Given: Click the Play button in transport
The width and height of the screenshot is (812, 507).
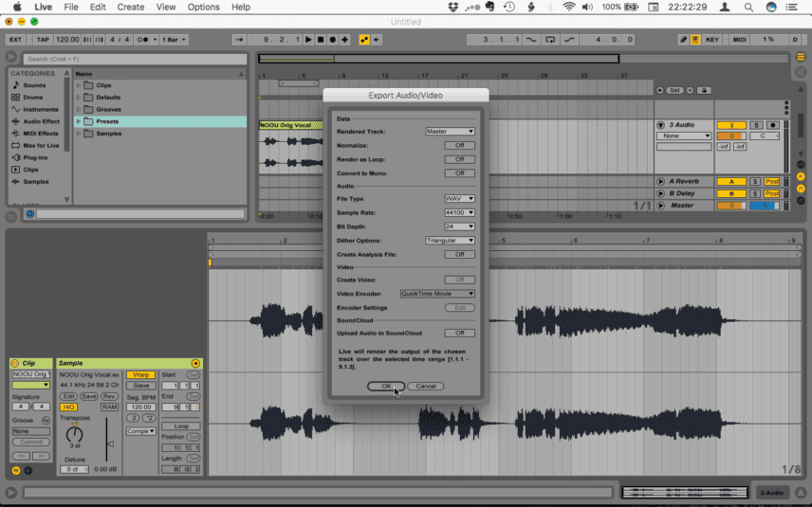Looking at the screenshot, I should pos(308,39).
